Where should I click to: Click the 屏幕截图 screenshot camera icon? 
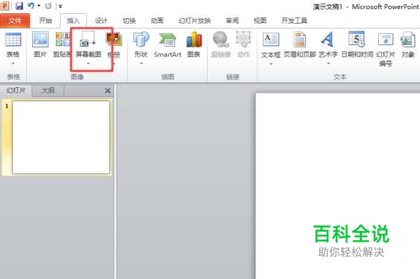click(x=88, y=39)
